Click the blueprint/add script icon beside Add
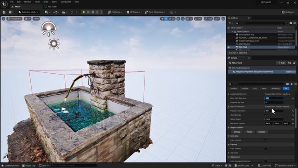 tap(289, 63)
